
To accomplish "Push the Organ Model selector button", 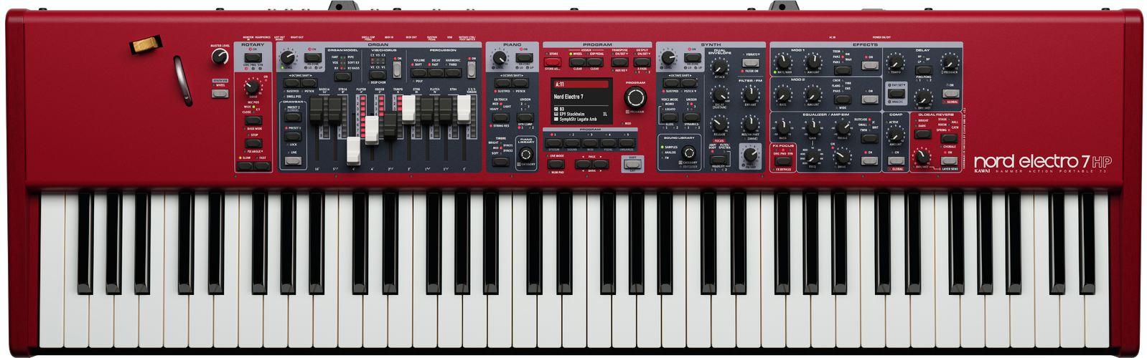I will [x=342, y=76].
